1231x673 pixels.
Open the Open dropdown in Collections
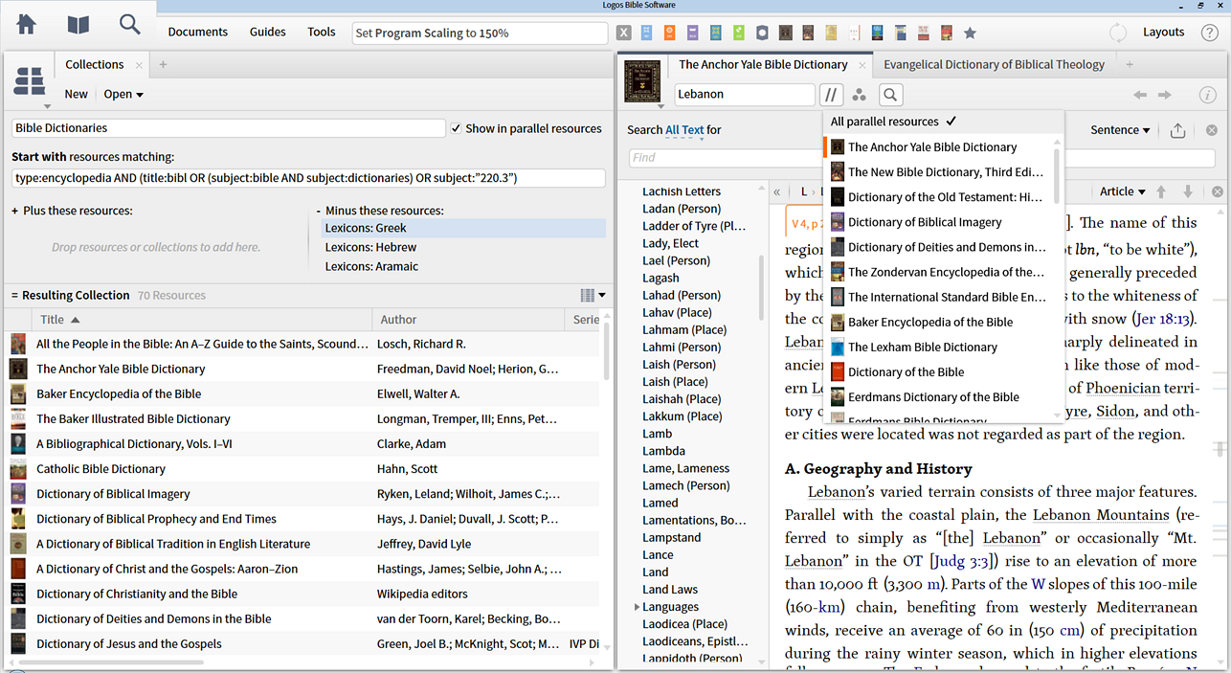point(123,94)
